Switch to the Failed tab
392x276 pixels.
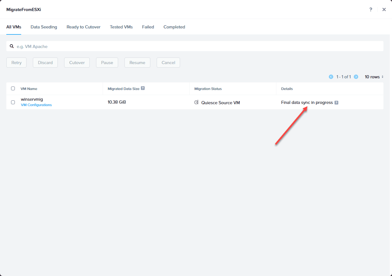tap(148, 27)
